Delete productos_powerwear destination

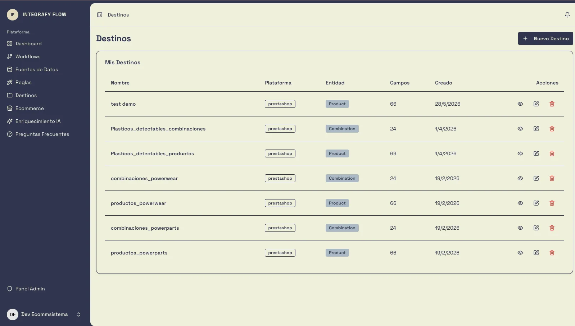(552, 203)
